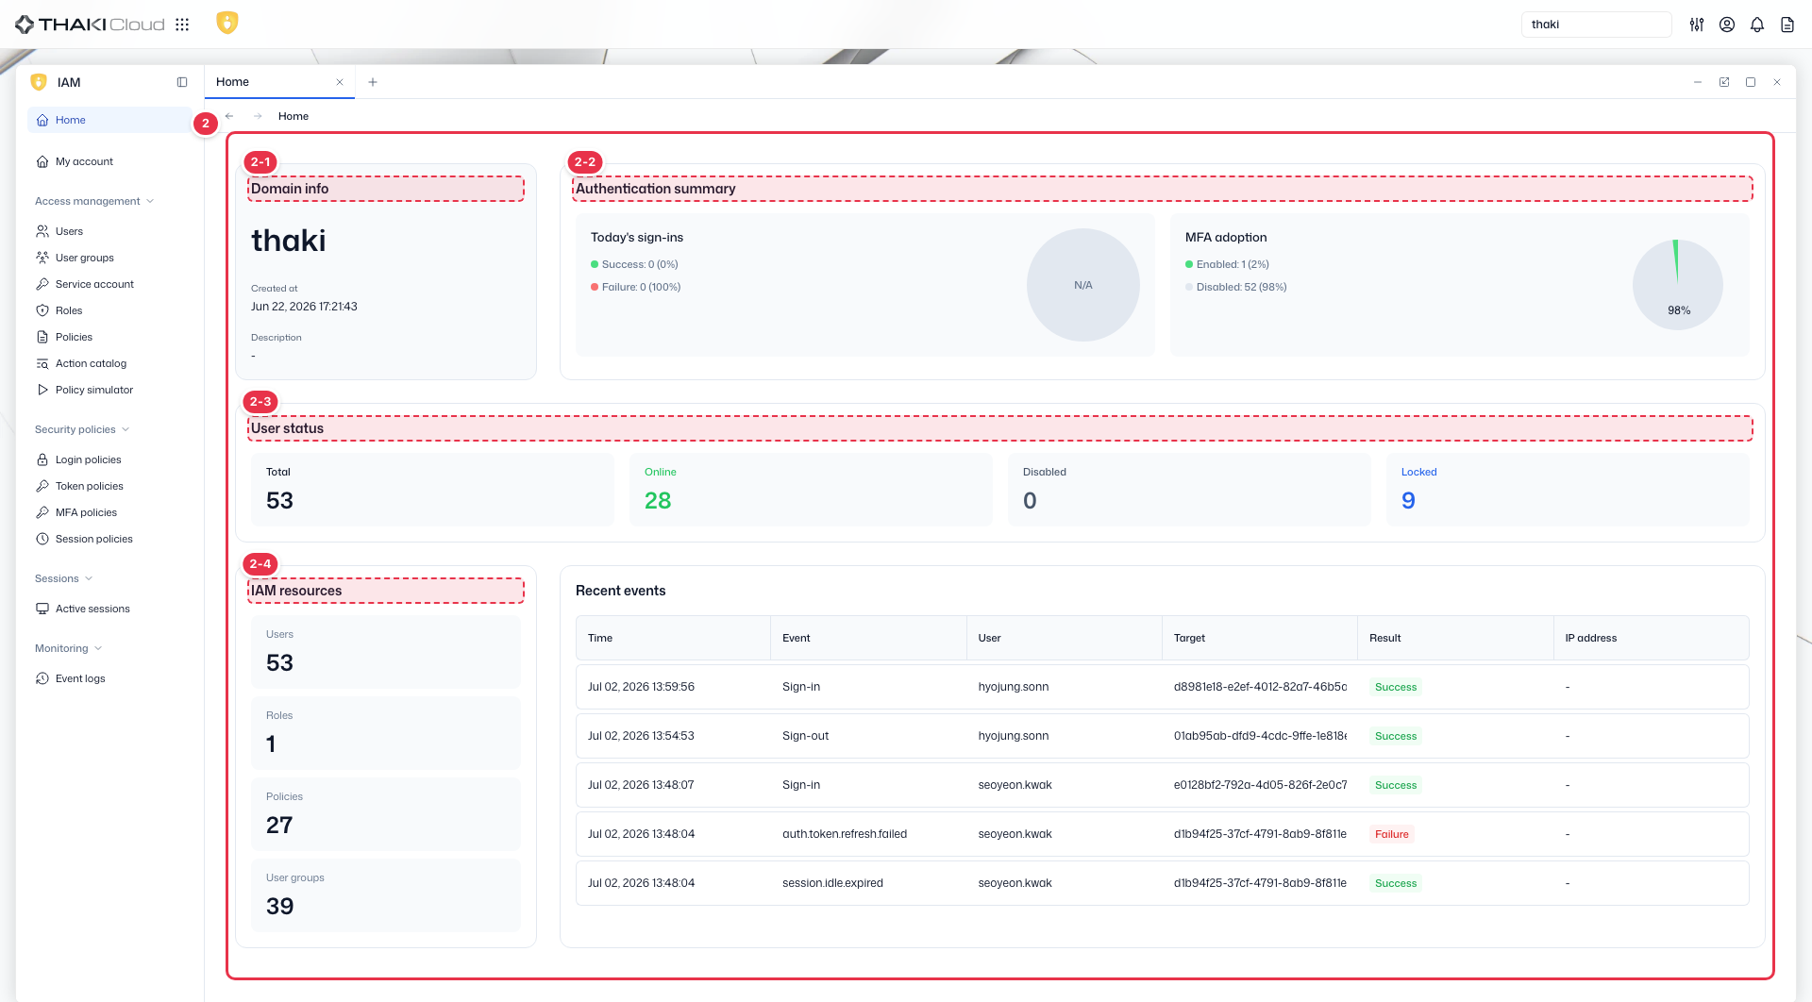Image resolution: width=1812 pixels, height=1002 pixels.
Task: Close the Home tab
Action: coord(340,82)
